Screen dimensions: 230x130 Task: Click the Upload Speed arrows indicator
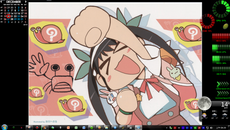pyautogui.click(x=223, y=84)
